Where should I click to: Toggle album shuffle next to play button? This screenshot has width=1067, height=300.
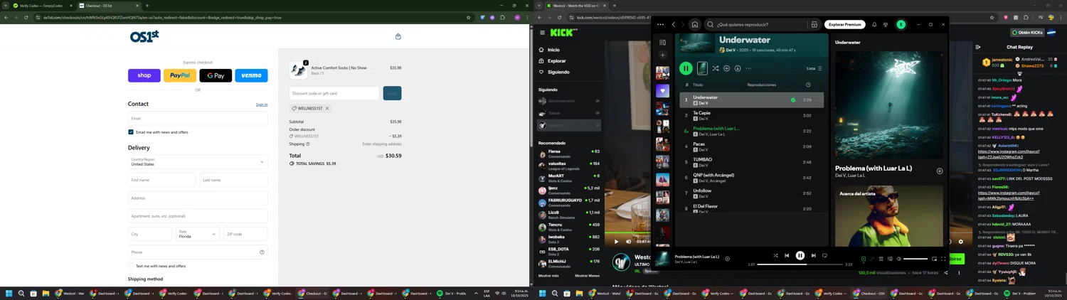pyautogui.click(x=715, y=68)
